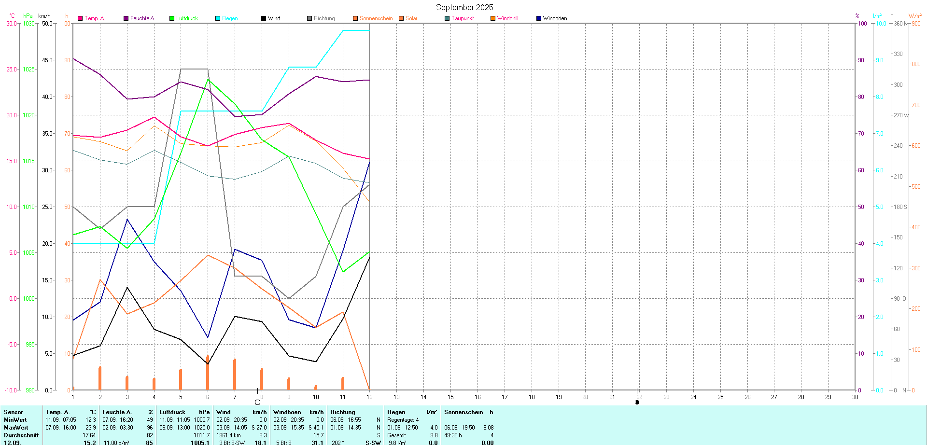Image resolution: width=927 pixels, height=445 pixels.
Task: Click the green Luftdruck legend square
Action: (172, 18)
